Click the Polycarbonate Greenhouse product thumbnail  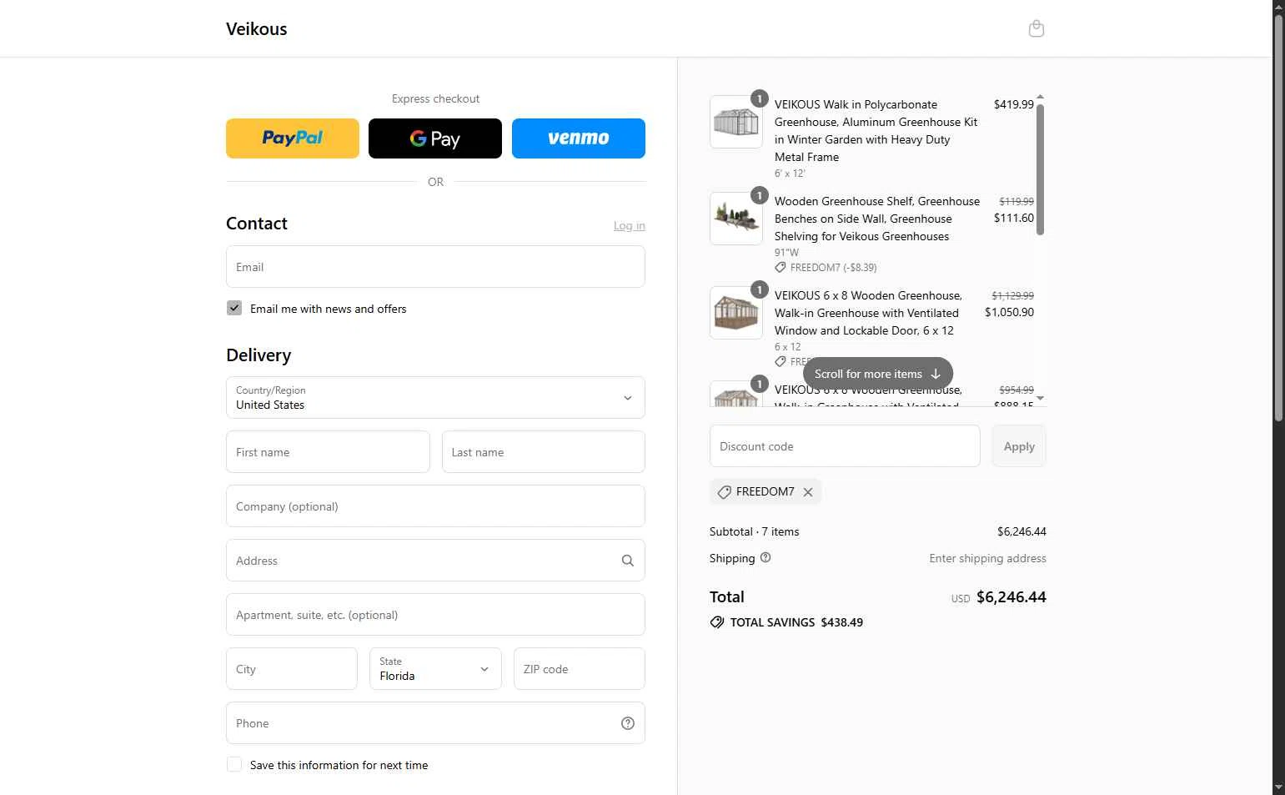coord(736,122)
